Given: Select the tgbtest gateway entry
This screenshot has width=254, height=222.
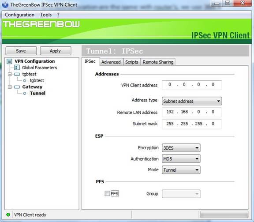Looking at the screenshot, I should [x=29, y=74].
